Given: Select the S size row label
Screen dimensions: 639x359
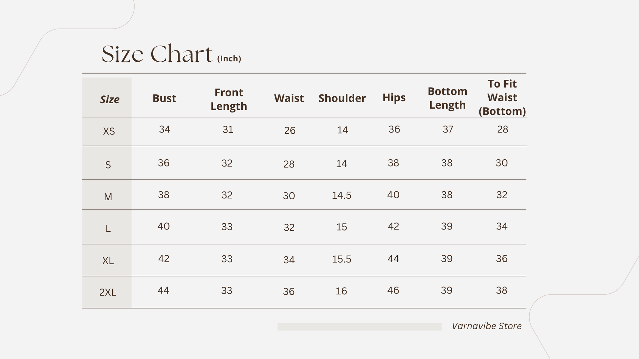Looking at the screenshot, I should point(108,165).
